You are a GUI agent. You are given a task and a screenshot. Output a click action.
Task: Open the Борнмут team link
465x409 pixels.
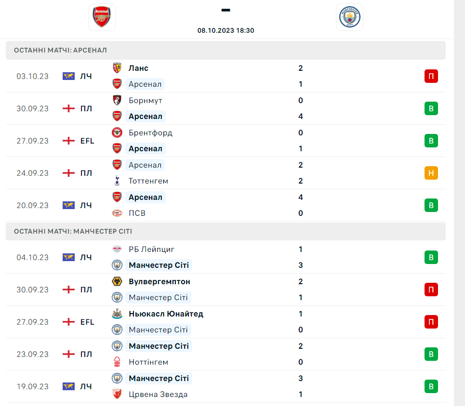[146, 100]
